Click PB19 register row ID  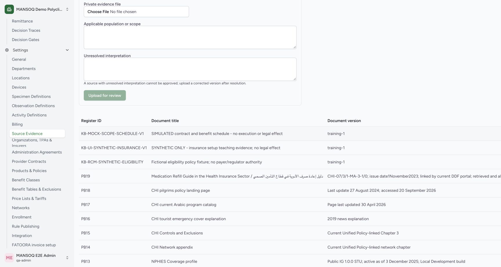point(86,176)
